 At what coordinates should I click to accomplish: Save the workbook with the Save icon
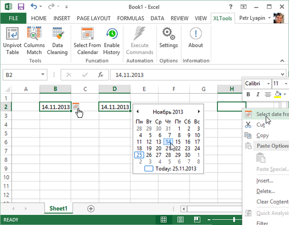click(21, 7)
